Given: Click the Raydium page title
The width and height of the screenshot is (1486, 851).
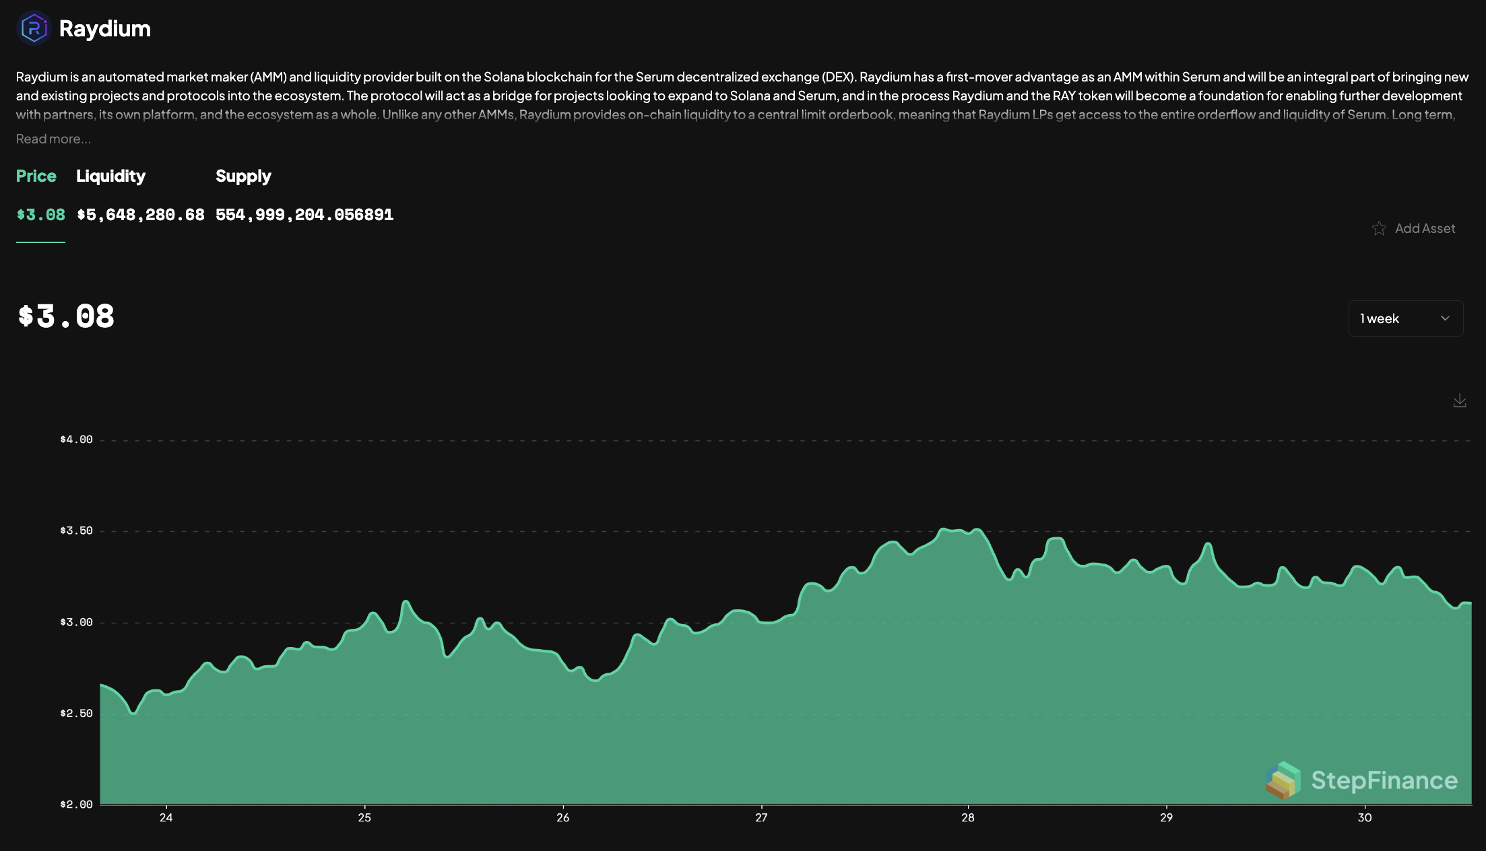Looking at the screenshot, I should (x=104, y=28).
